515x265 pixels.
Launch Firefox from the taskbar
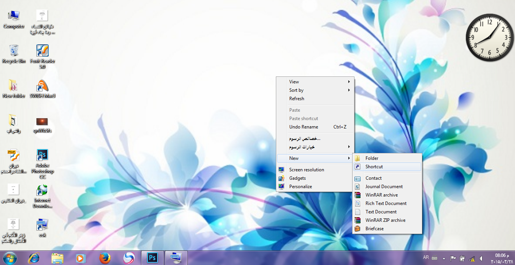click(105, 258)
